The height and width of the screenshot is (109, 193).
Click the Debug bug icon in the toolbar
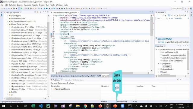(x=57, y=8)
